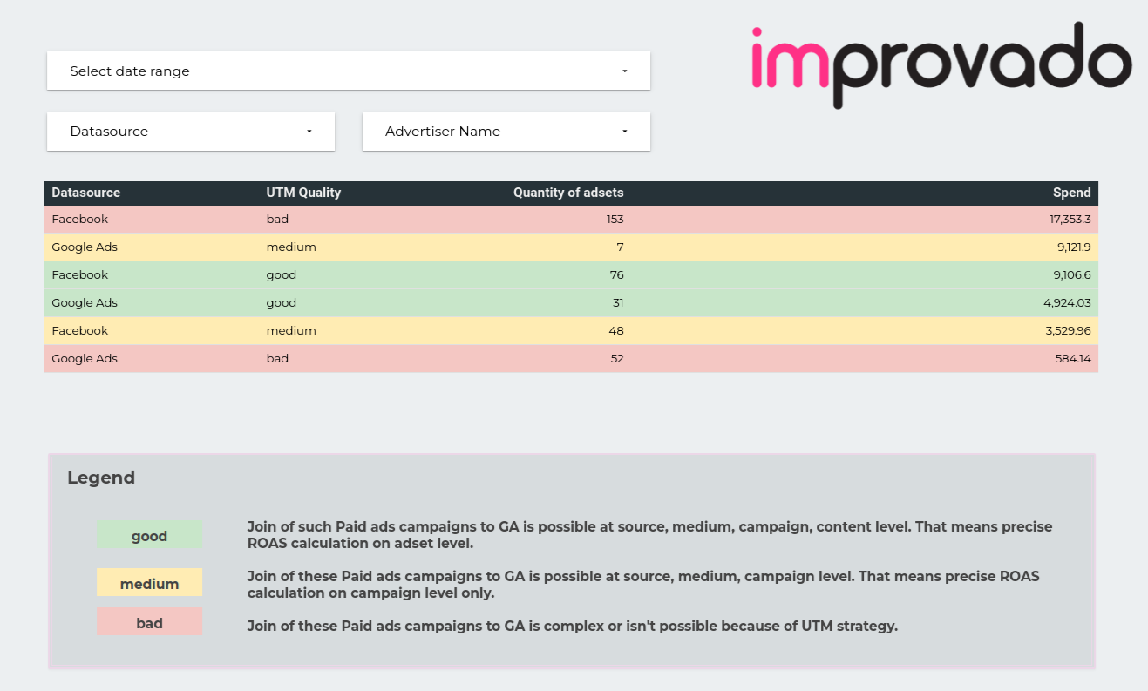This screenshot has width=1148, height=691.
Task: Open the Select date range dropdown
Action: [x=348, y=71]
